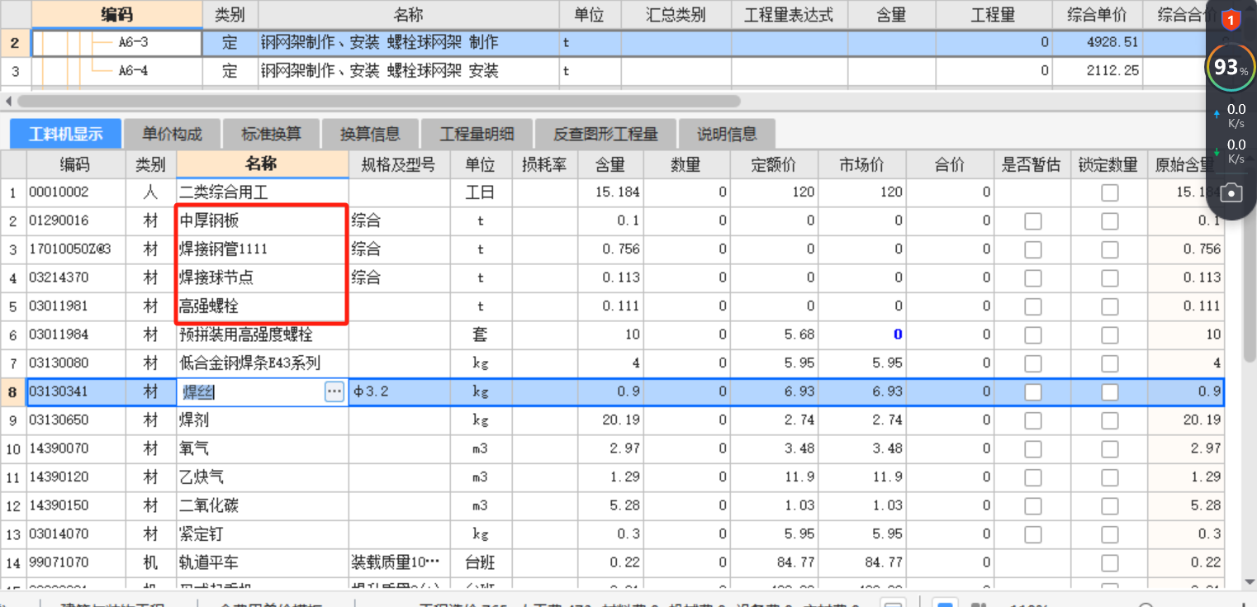Image resolution: width=1257 pixels, height=607 pixels.
Task: Check 锁定数量 for 乙炔气 row
Action: (x=1109, y=477)
